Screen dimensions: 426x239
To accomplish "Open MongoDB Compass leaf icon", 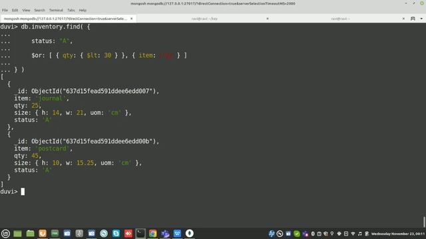I will click(x=189, y=233).
